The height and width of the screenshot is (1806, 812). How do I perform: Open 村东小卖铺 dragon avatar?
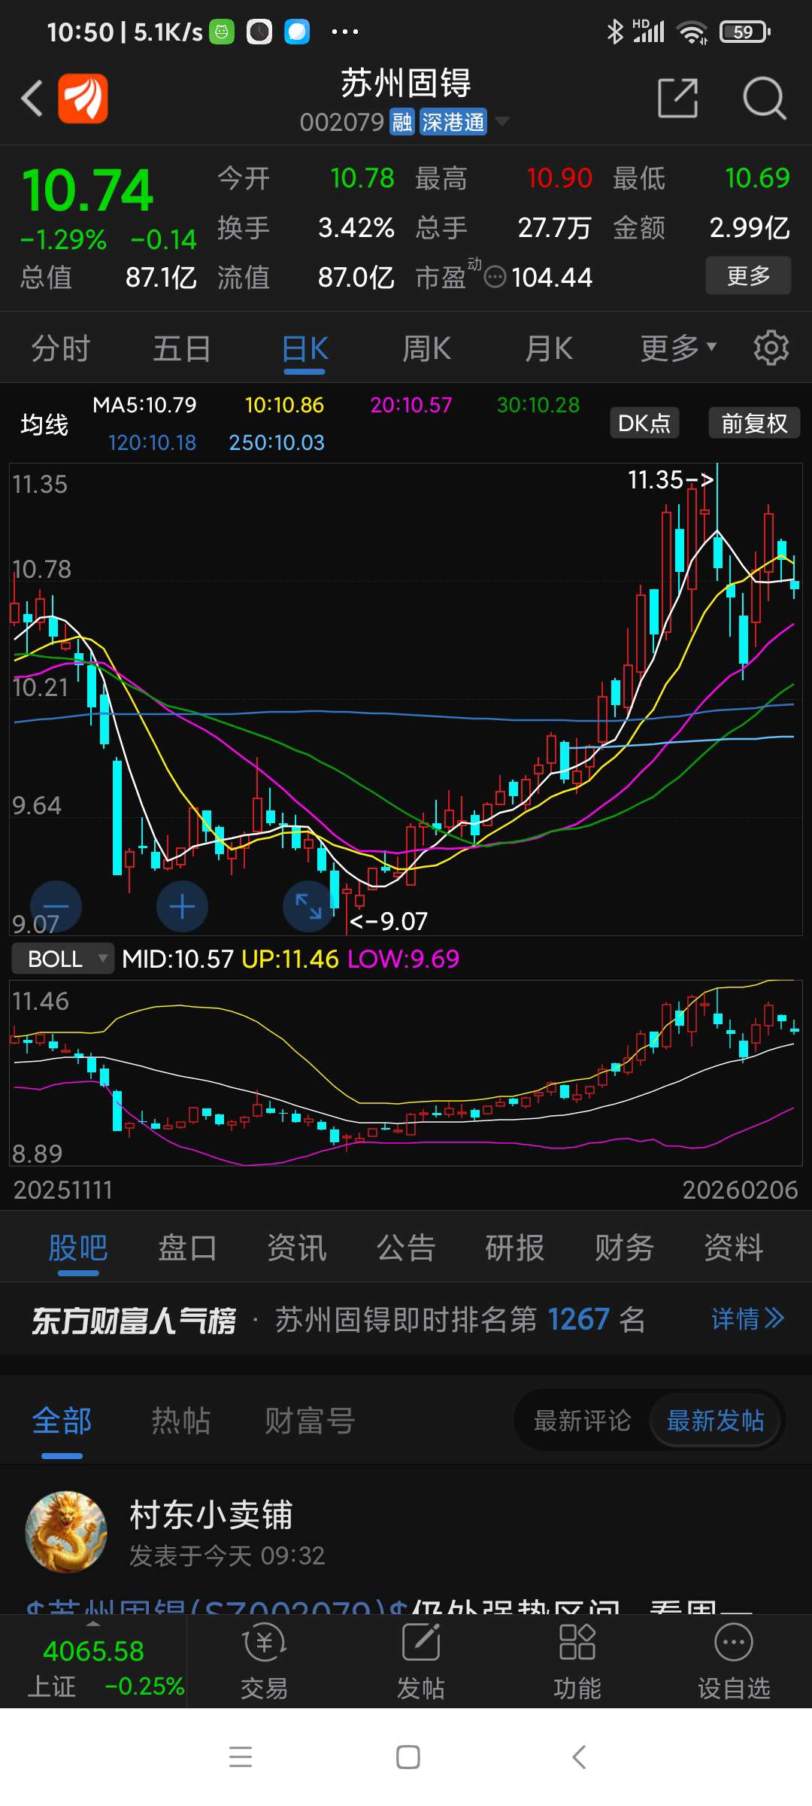(x=66, y=1532)
